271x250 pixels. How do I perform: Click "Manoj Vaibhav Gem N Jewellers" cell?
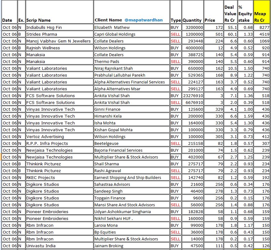60,41
